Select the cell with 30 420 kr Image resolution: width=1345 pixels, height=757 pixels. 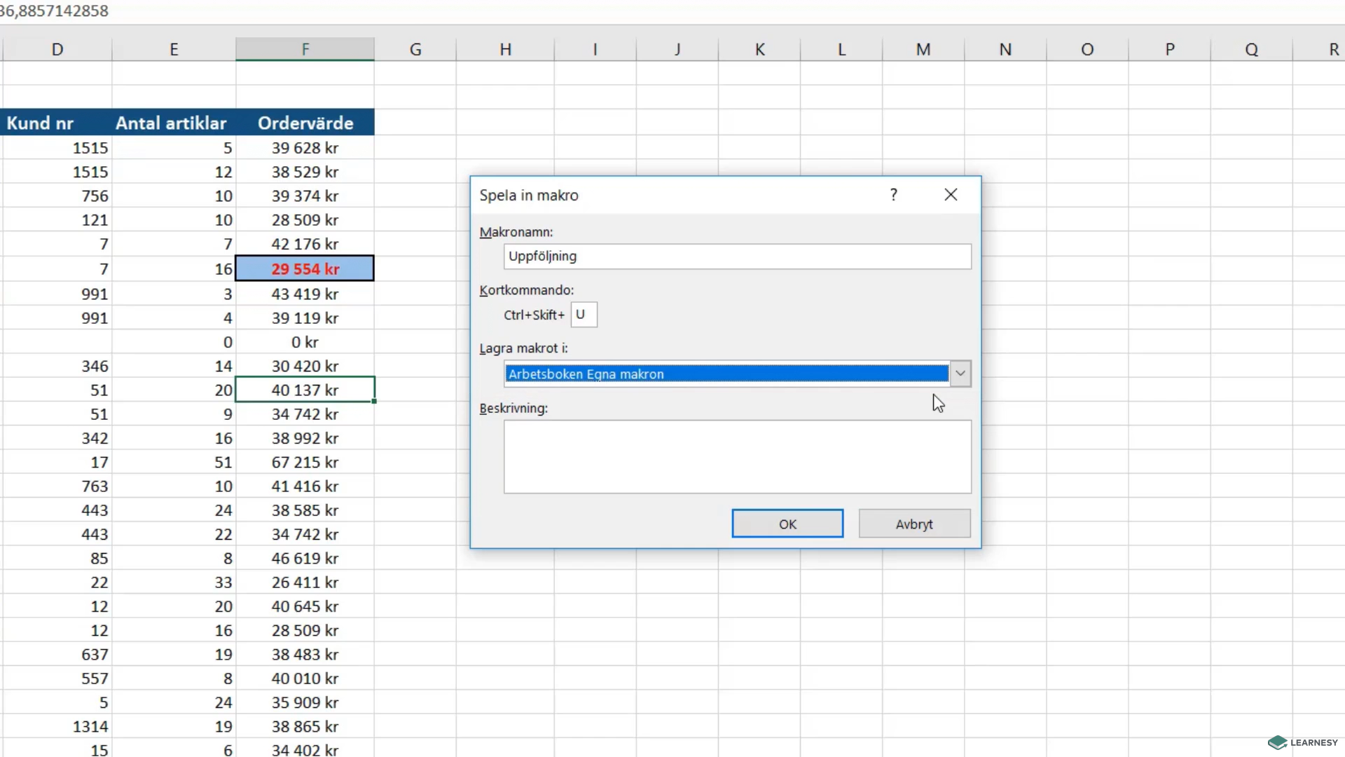point(305,366)
